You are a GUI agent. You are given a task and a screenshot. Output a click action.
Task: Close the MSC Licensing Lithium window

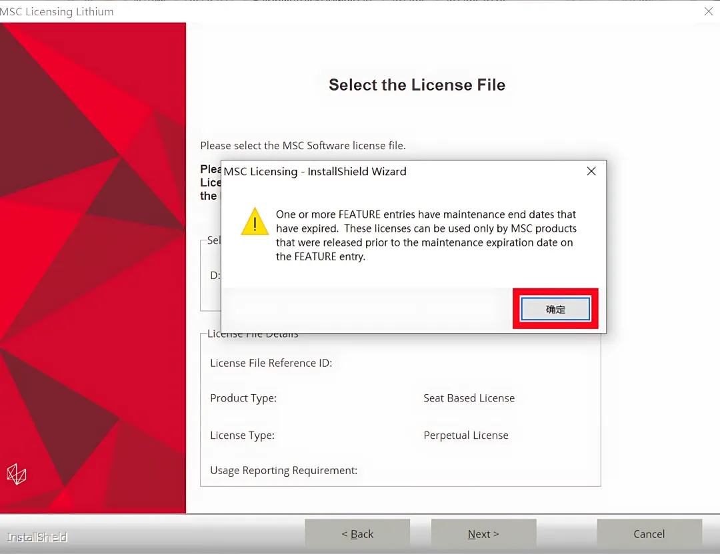709,11
